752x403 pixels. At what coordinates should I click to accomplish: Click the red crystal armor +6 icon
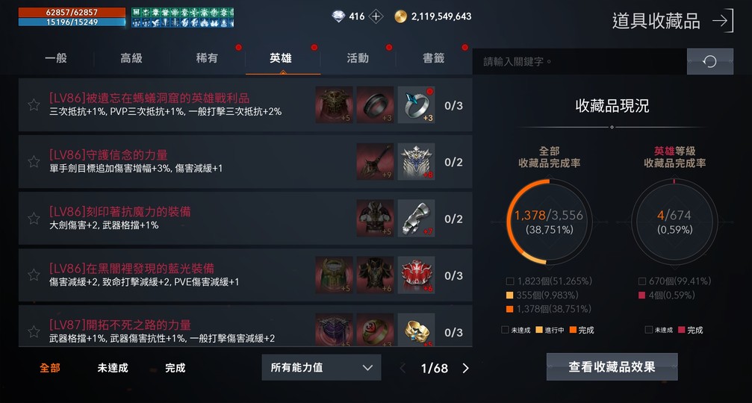pyautogui.click(x=416, y=275)
